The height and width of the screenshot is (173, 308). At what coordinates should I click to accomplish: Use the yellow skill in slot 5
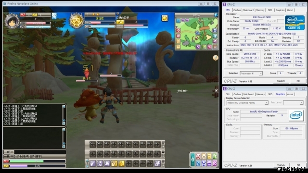pyautogui.click(x=121, y=163)
